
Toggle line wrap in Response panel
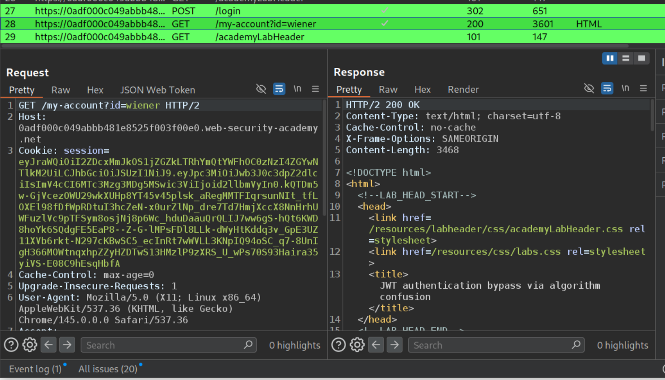pyautogui.click(x=607, y=89)
